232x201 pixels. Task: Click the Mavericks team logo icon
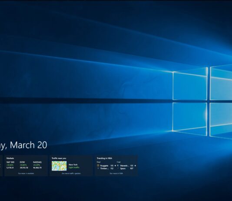(x=118, y=166)
